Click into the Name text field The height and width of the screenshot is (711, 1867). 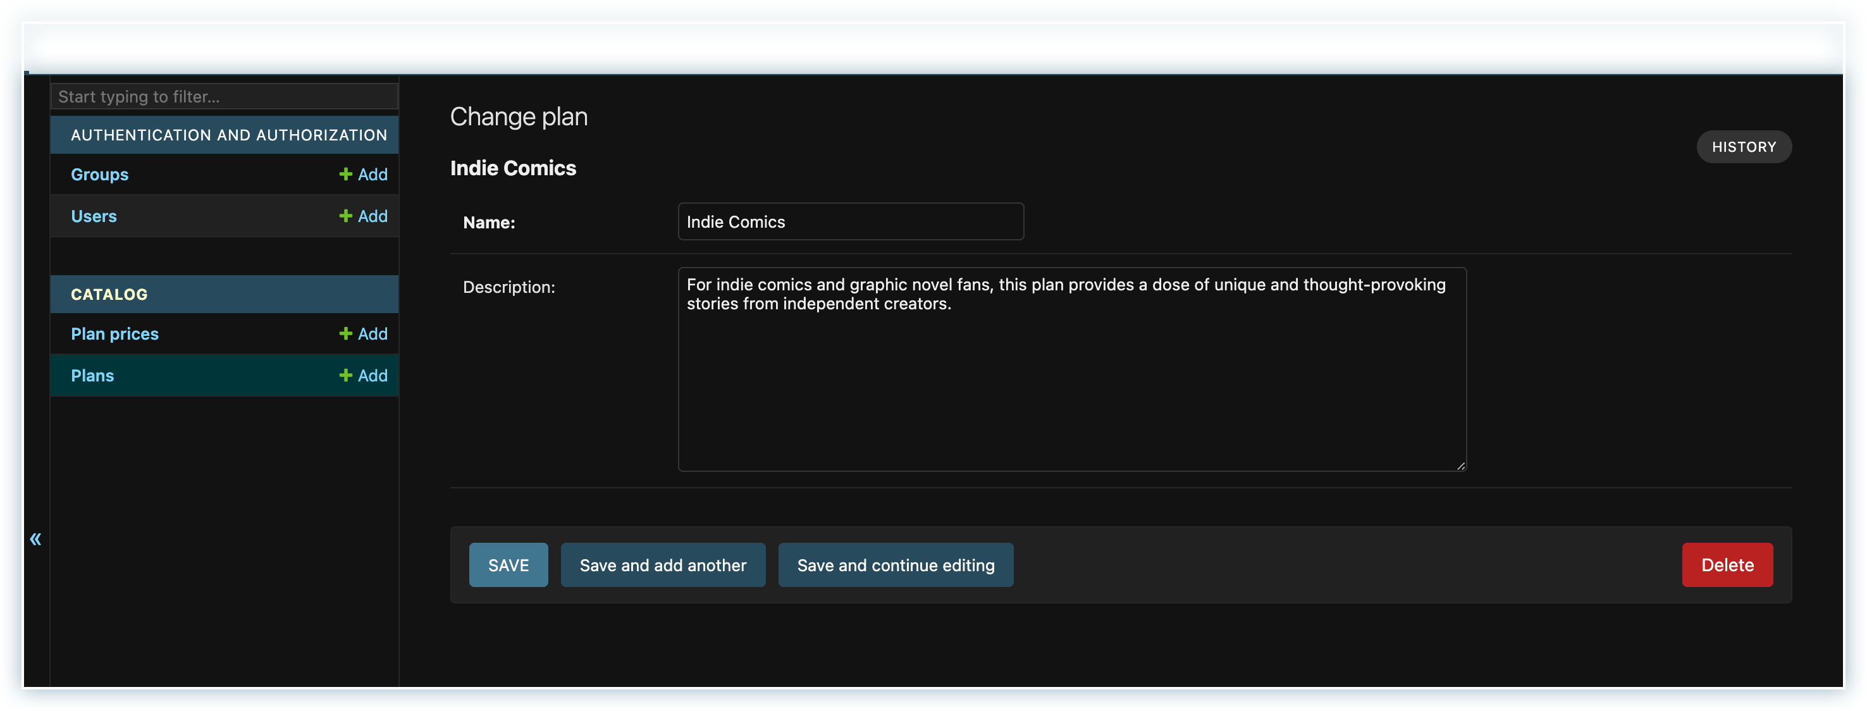click(850, 222)
